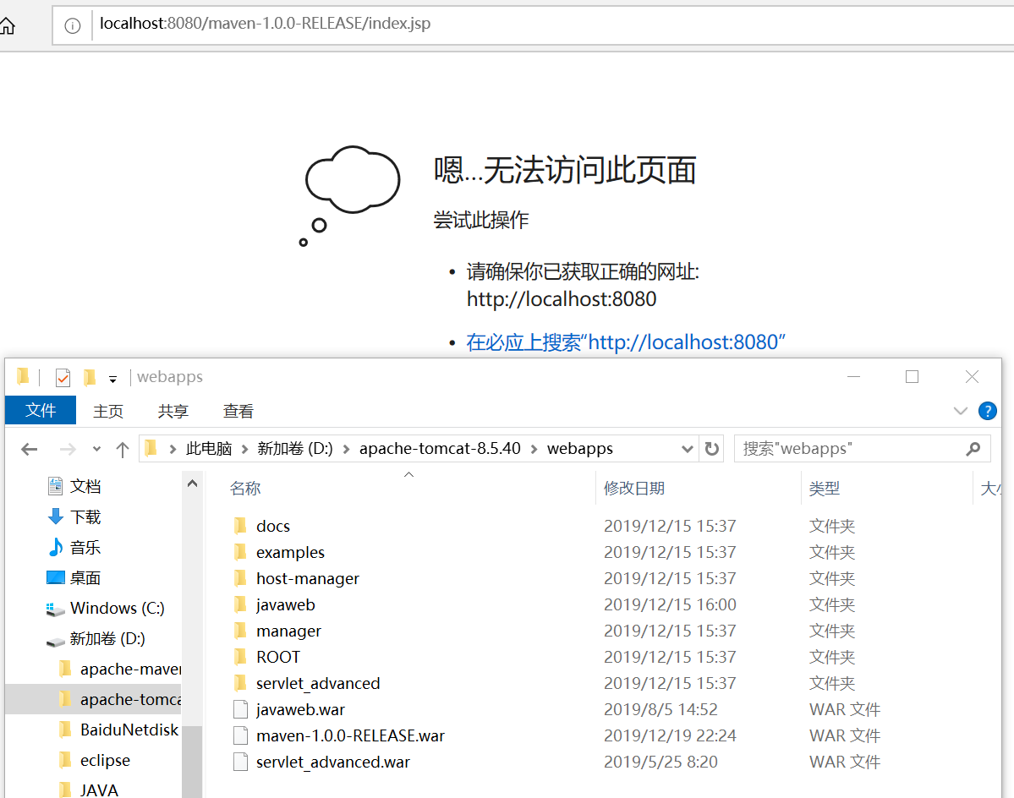The height and width of the screenshot is (798, 1014).
Task: Open the address bar history dropdown
Action: coord(688,449)
